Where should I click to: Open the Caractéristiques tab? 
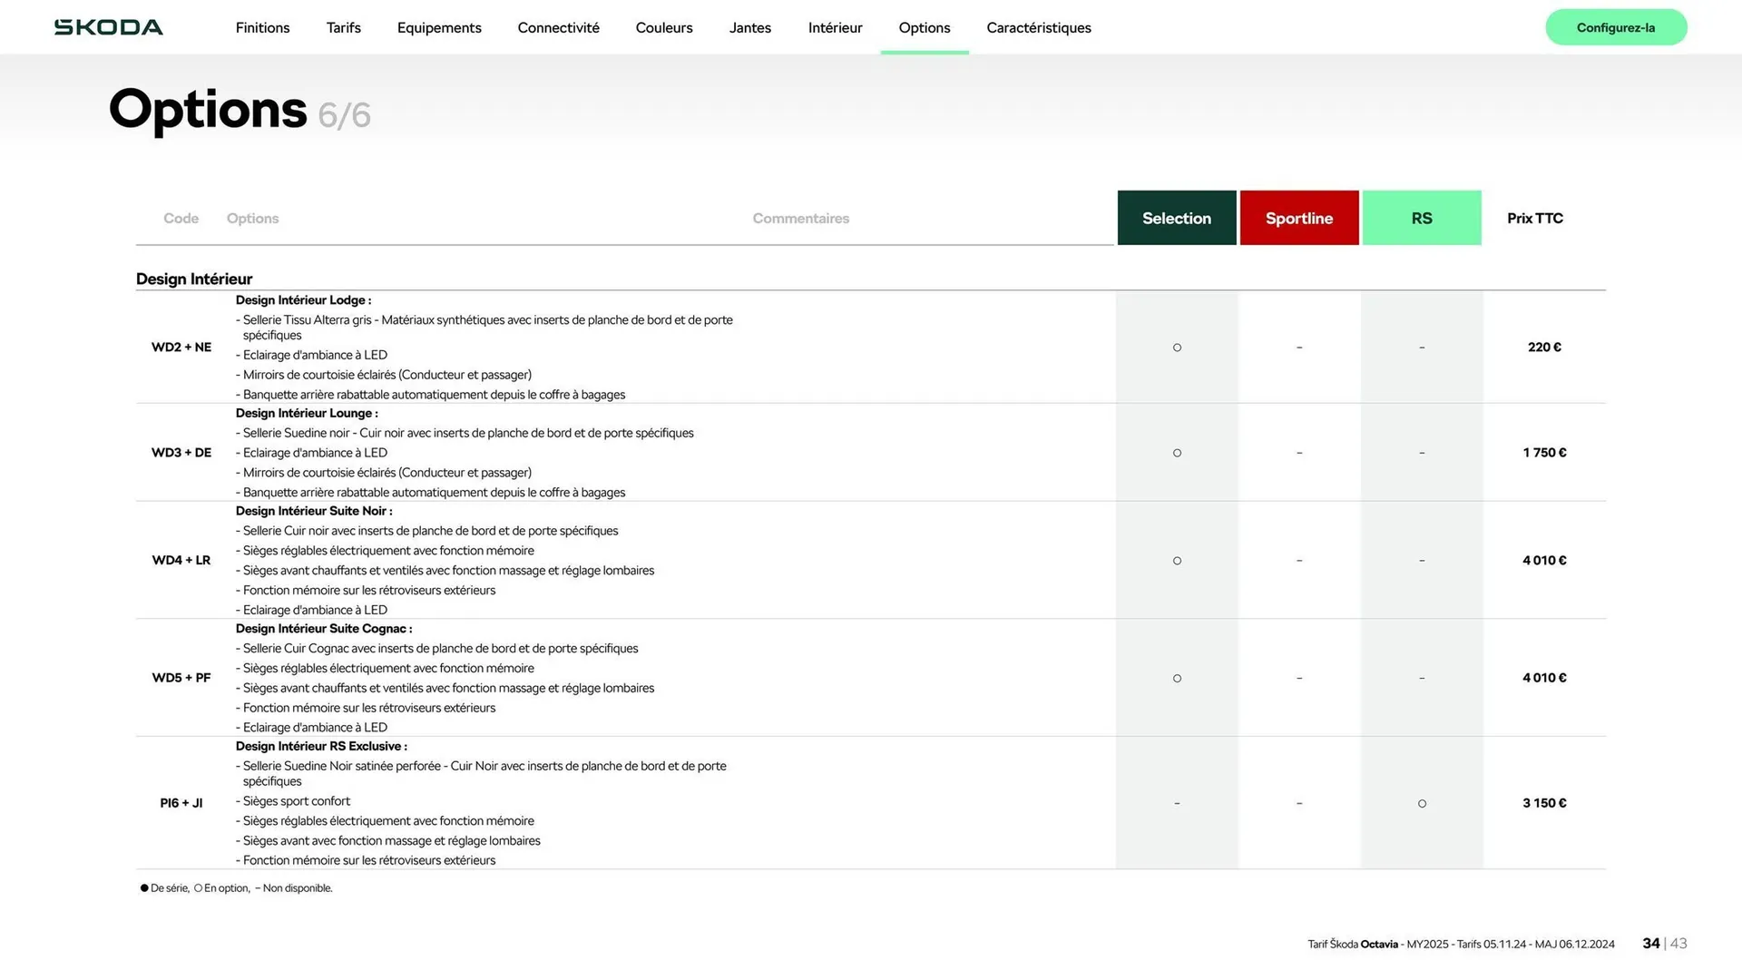[1038, 28]
